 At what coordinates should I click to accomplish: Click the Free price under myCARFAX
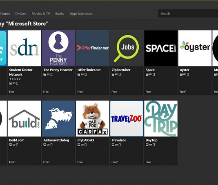(80, 162)
